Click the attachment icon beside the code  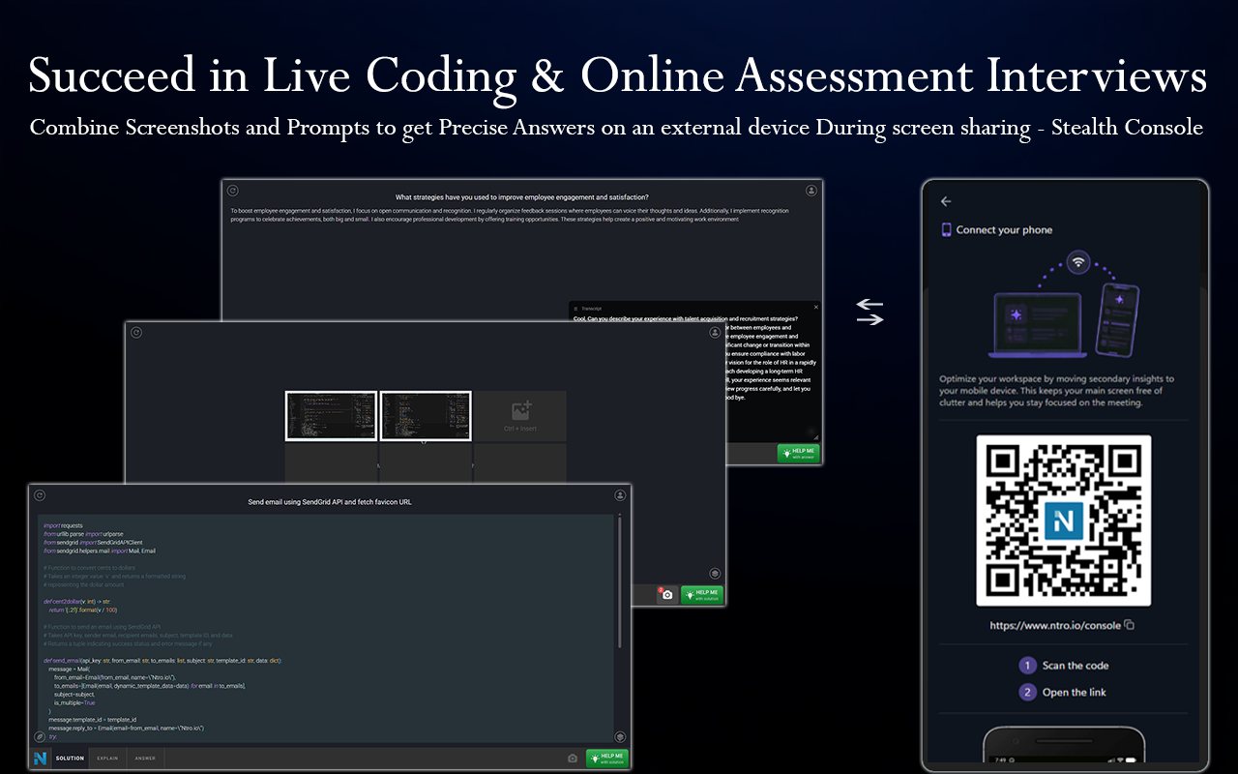point(40,736)
